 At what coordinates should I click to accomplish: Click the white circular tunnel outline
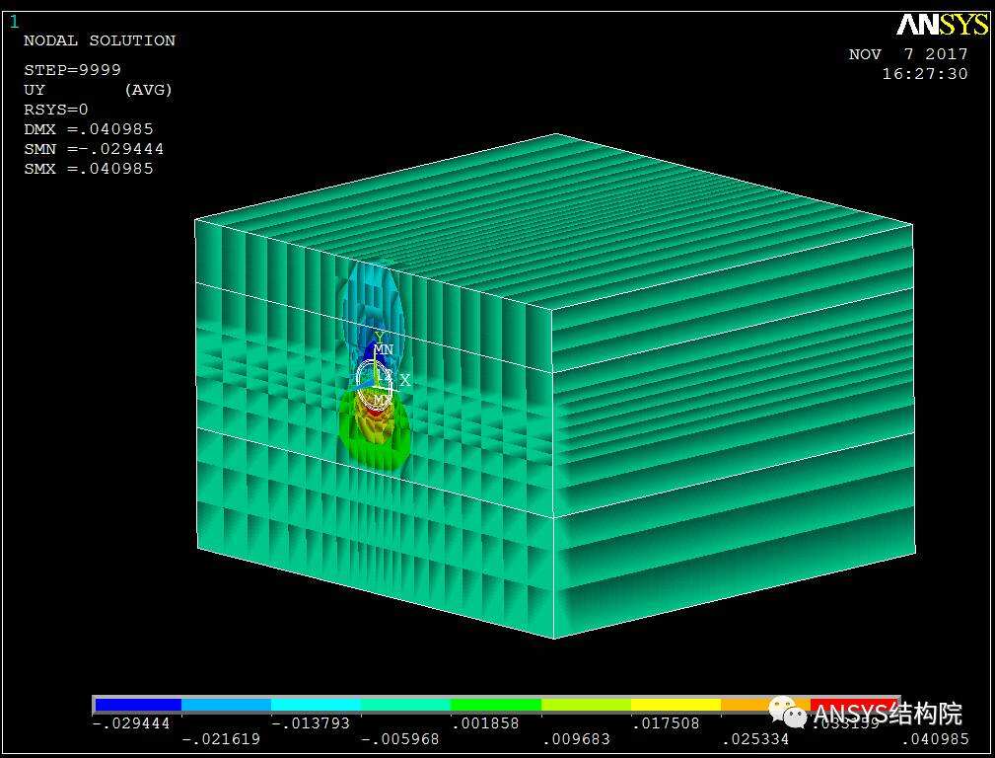click(375, 385)
